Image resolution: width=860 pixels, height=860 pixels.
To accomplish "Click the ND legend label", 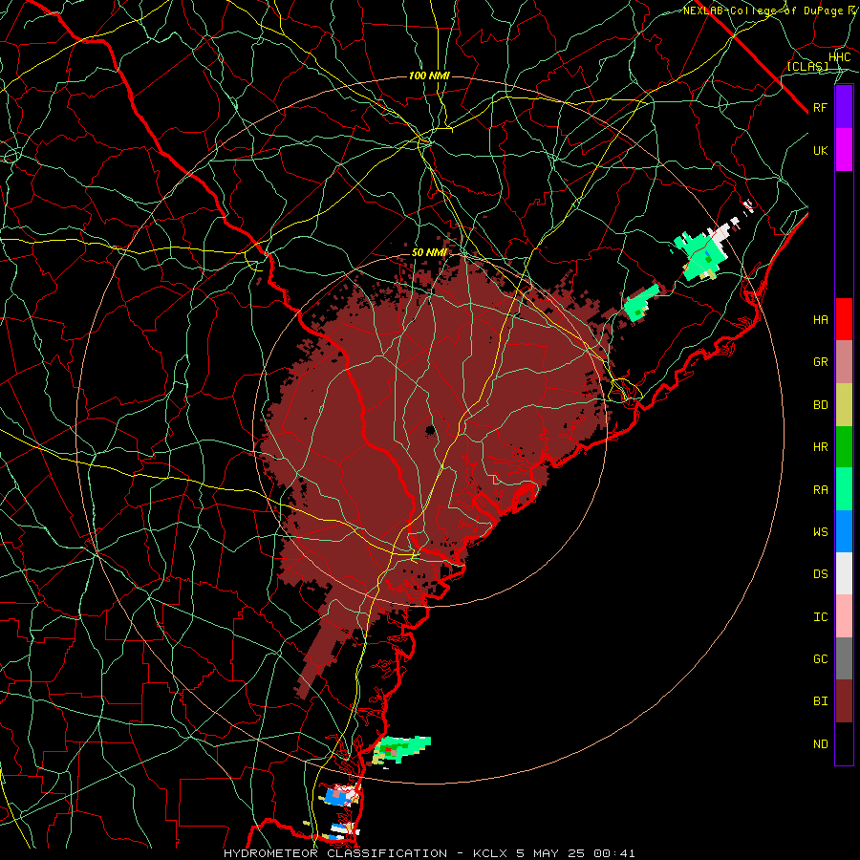I will pyautogui.click(x=820, y=744).
